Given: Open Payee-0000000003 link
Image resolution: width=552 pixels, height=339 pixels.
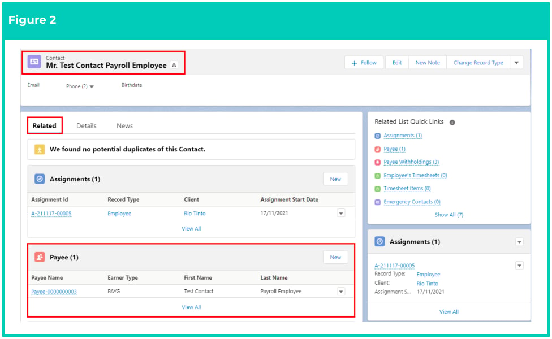Looking at the screenshot, I should (54, 292).
